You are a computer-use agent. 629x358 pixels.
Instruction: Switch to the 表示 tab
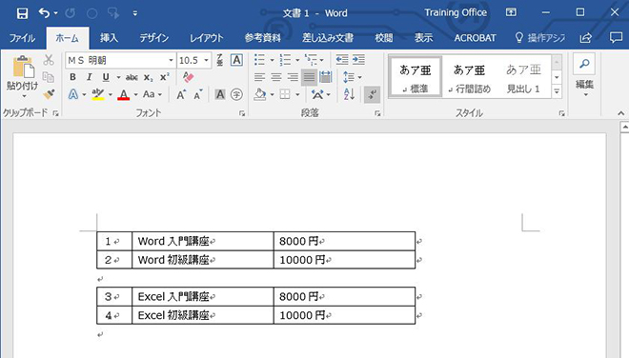click(x=423, y=38)
